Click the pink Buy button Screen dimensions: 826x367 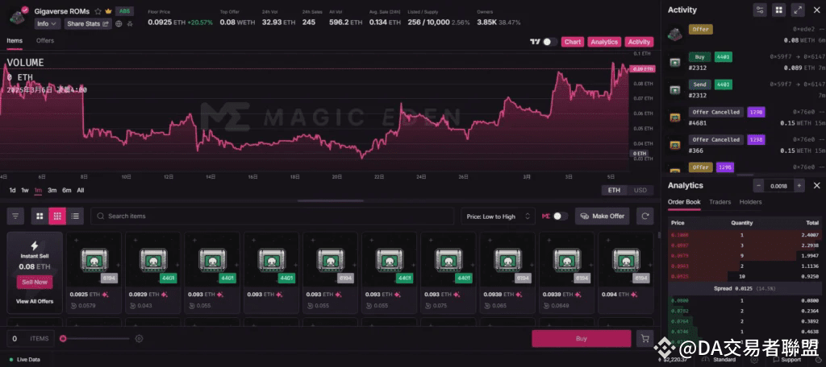click(x=581, y=339)
